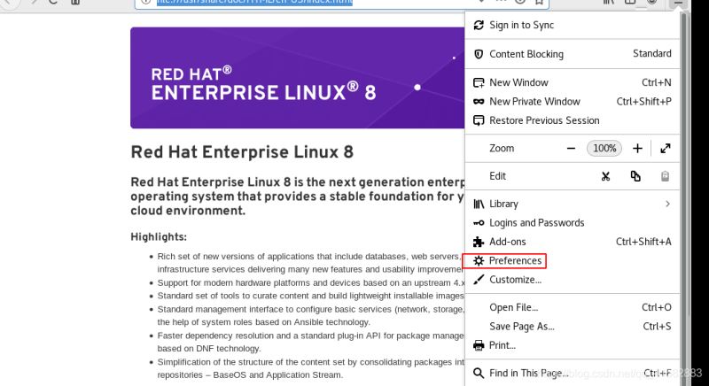709x386 pixels.
Task: Enter full screen via the arrows icon
Action: pos(665,149)
